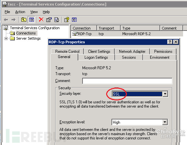
Task: Click inside the Comment text field
Action: [127, 81]
